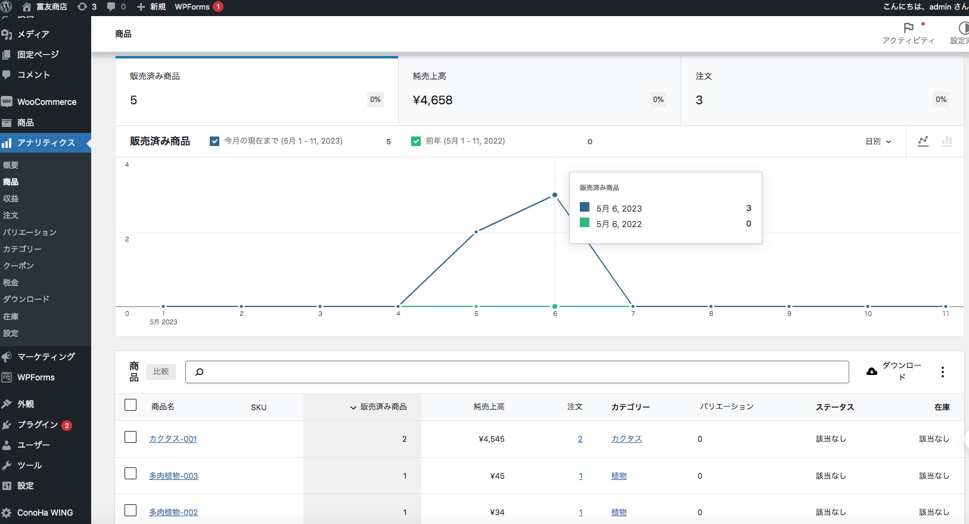Viewport: 969px width, 524px height.
Task: Click the search magnifier in products table
Action: point(200,372)
